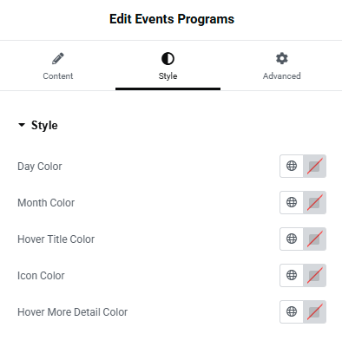Open Hover More Detail Color swatch

pos(314,311)
